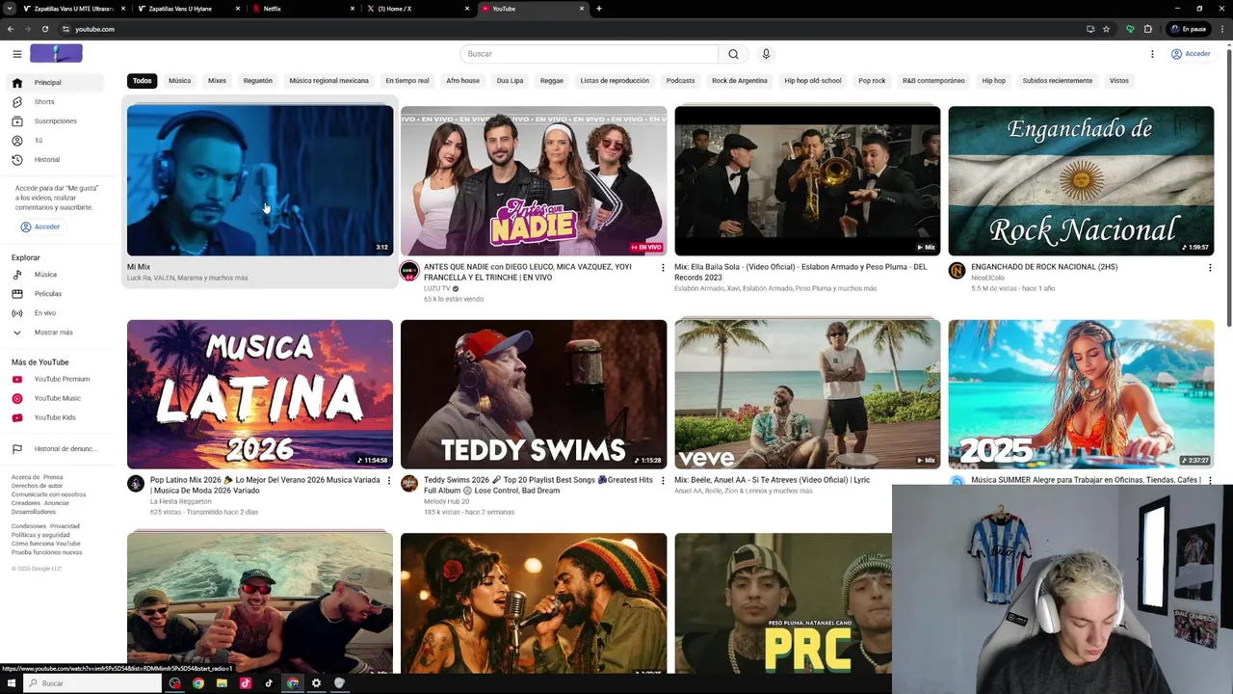Open the Privacidad footer link
This screenshot has width=1233, height=694.
coord(65,526)
